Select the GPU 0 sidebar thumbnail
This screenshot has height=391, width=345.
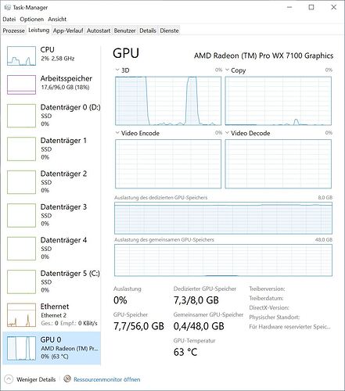coord(21,348)
